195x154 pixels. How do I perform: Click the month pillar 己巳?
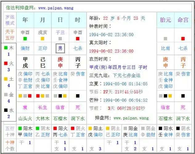pyautogui.click(x=43, y=63)
